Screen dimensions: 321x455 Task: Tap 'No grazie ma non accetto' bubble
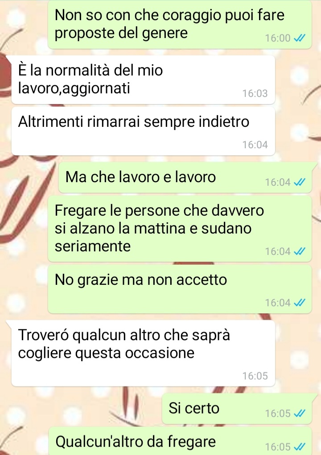click(180, 289)
